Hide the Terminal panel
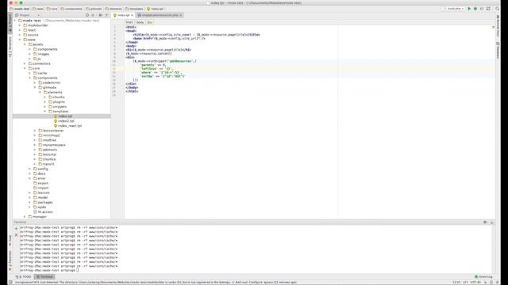This screenshot has width=508, height=285. tap(491, 222)
